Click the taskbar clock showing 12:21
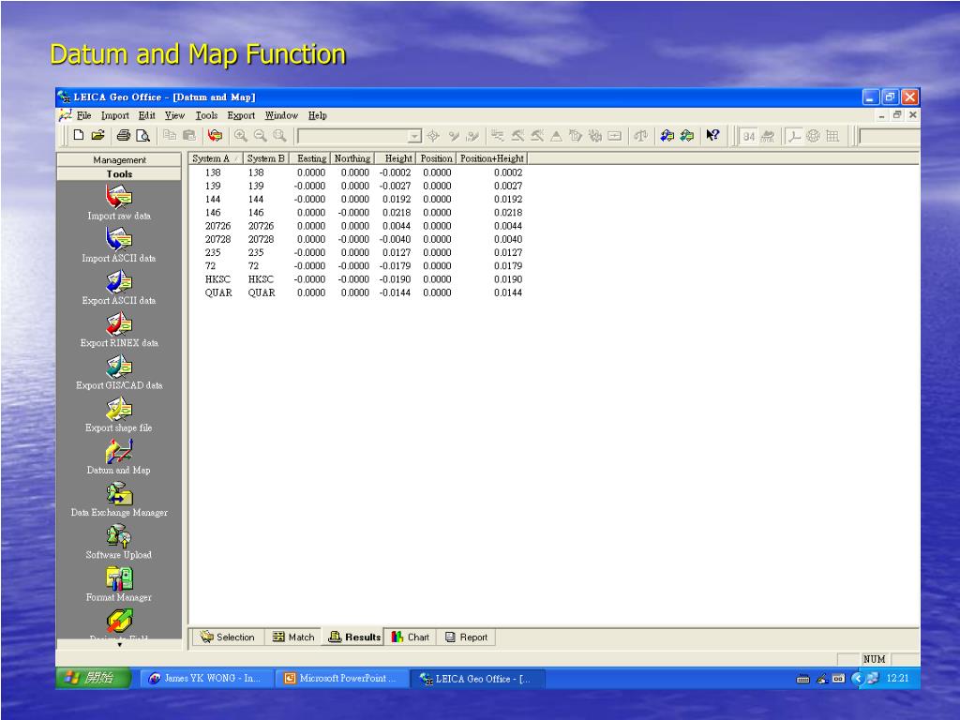This screenshot has width=960, height=720. click(x=897, y=679)
